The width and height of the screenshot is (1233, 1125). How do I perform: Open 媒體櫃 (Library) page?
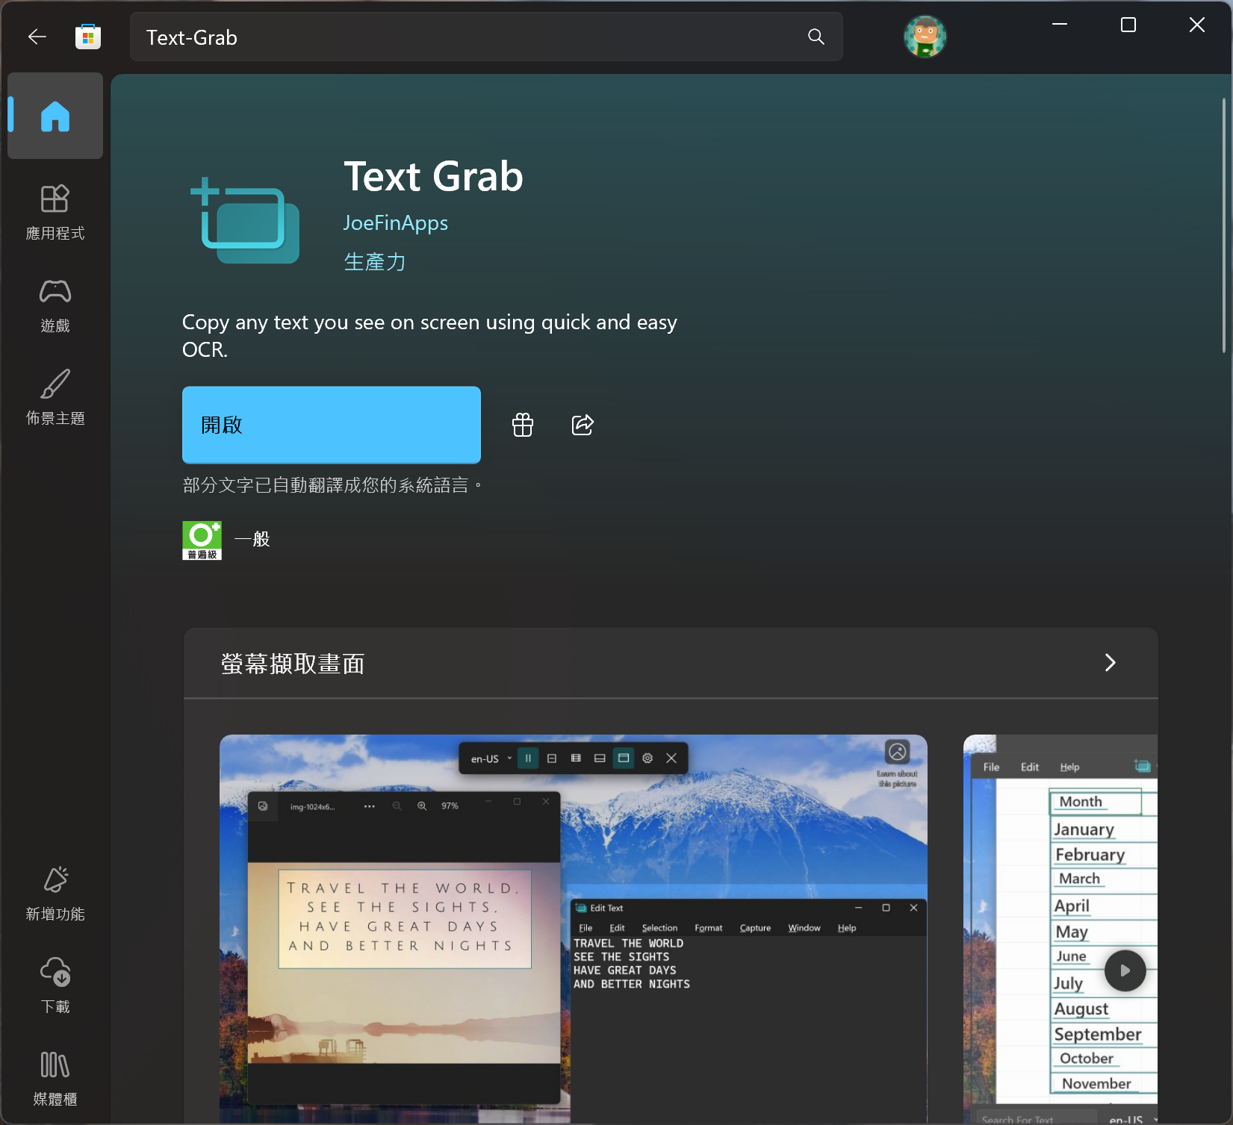(55, 1078)
